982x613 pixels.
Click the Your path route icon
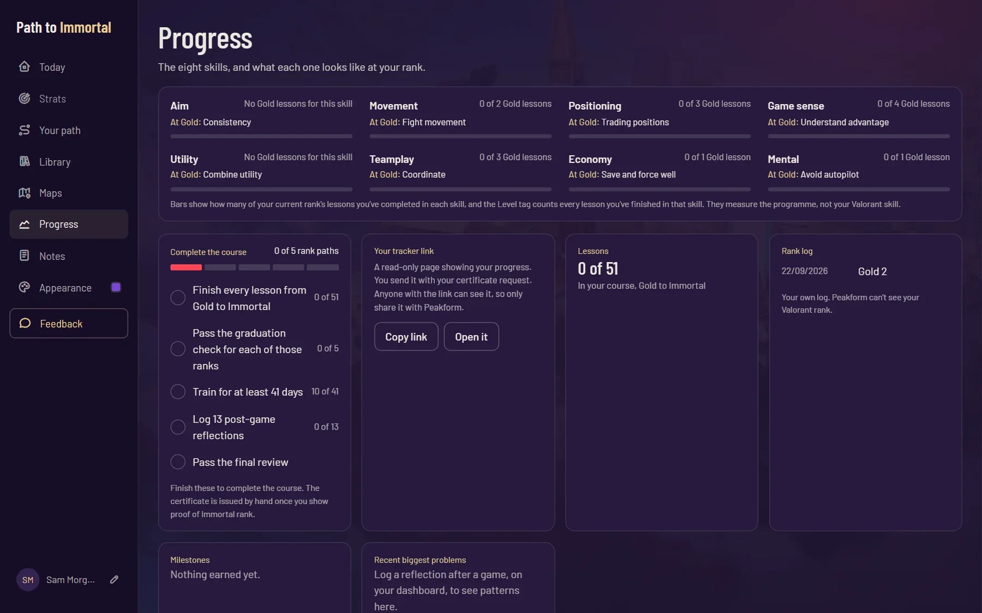[x=25, y=130]
